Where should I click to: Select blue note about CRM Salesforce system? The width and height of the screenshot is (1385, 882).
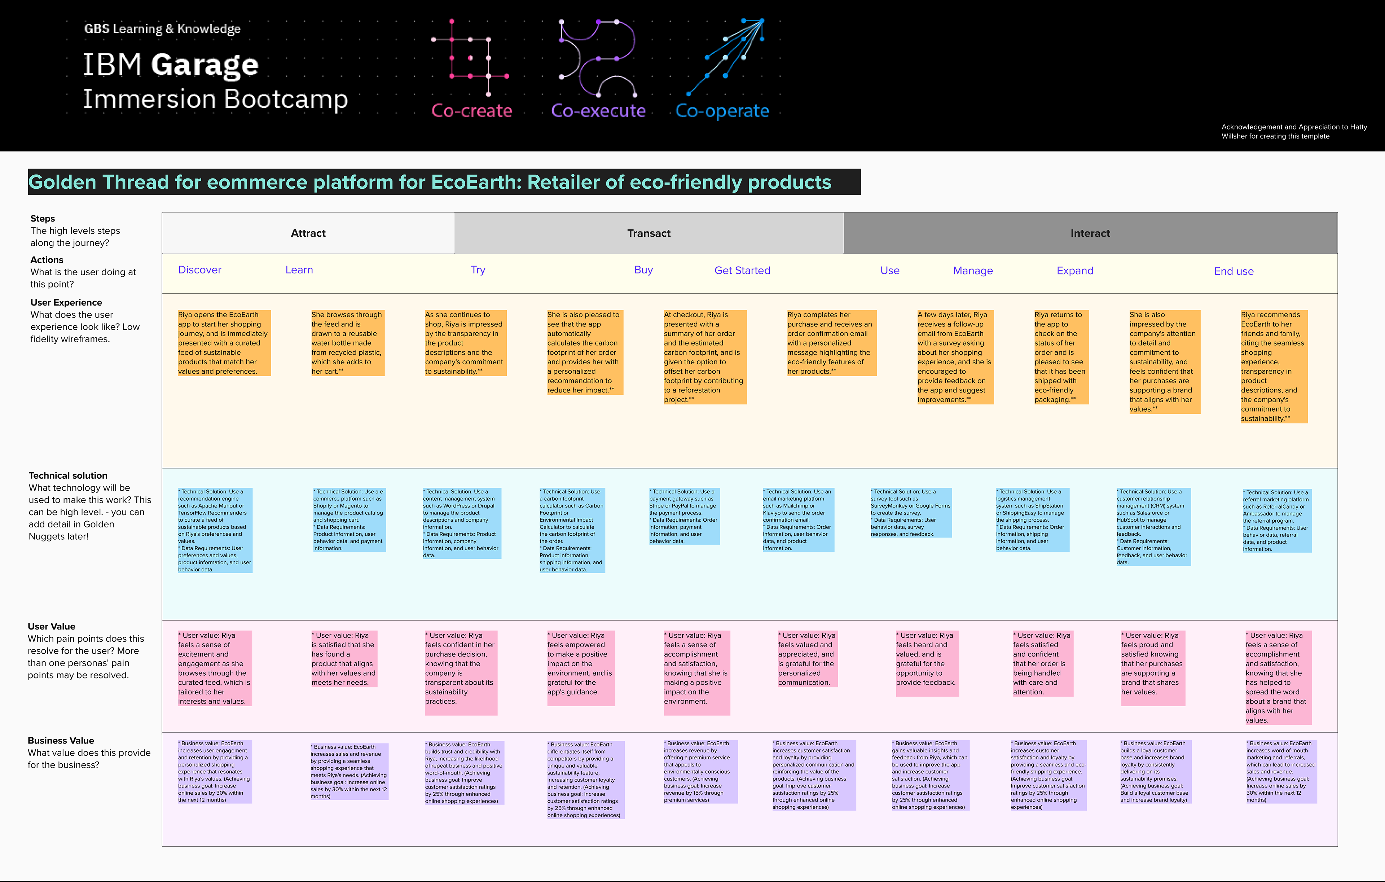click(1153, 527)
